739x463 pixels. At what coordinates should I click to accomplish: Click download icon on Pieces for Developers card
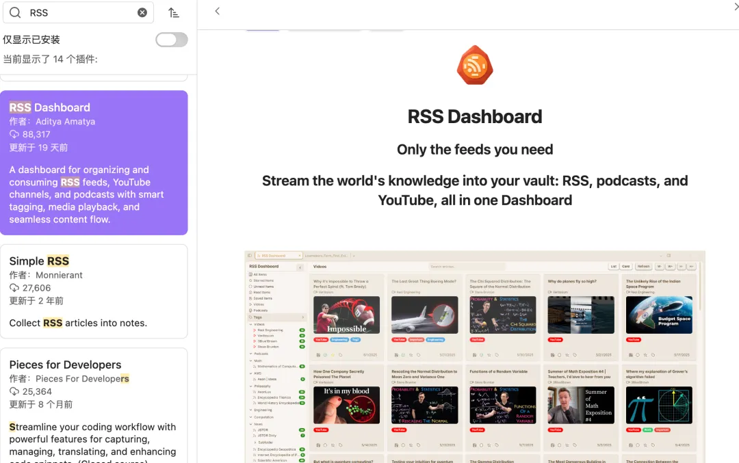coord(14,392)
